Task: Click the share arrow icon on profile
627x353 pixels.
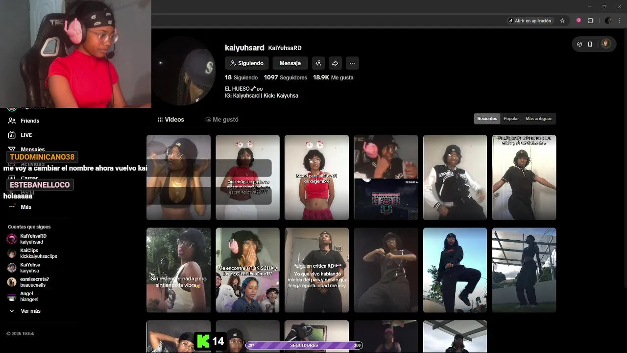Action: [x=335, y=63]
